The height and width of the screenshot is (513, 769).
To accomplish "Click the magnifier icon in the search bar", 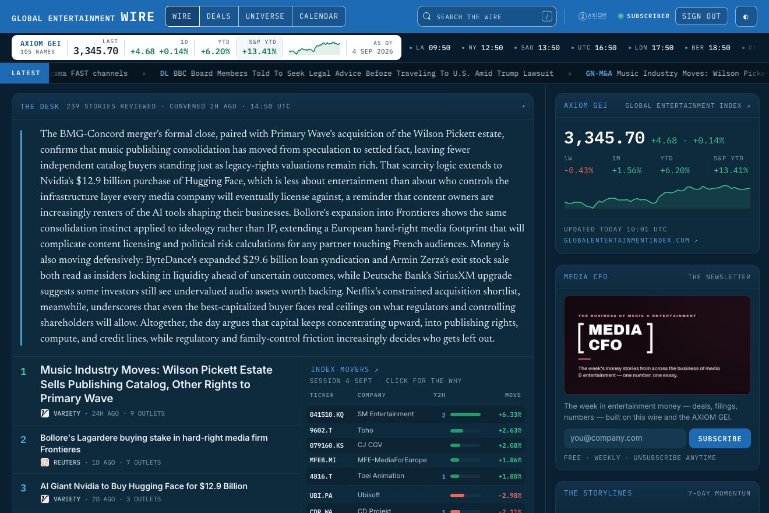I will click(x=427, y=16).
